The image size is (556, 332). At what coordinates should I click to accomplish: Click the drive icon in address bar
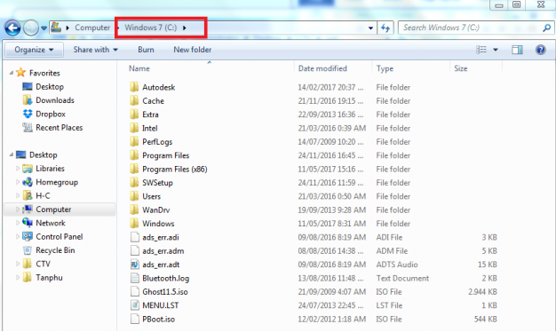(x=56, y=28)
